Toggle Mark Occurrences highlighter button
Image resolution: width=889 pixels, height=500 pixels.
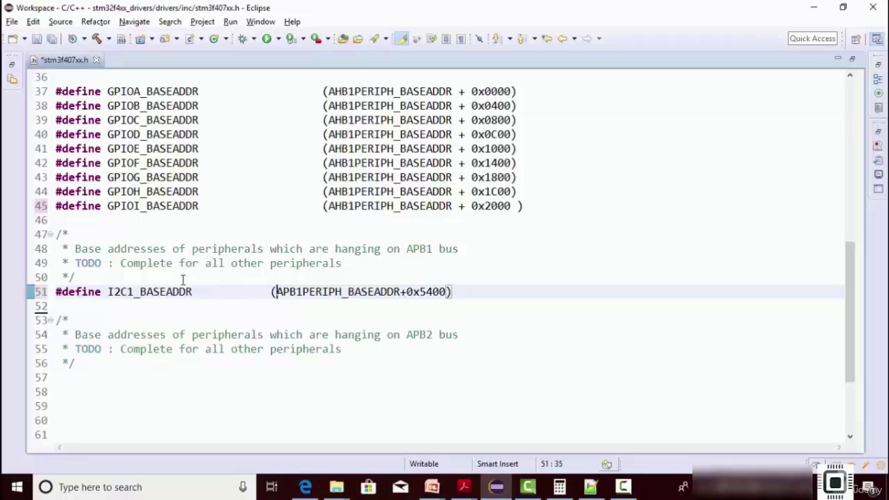(x=401, y=39)
